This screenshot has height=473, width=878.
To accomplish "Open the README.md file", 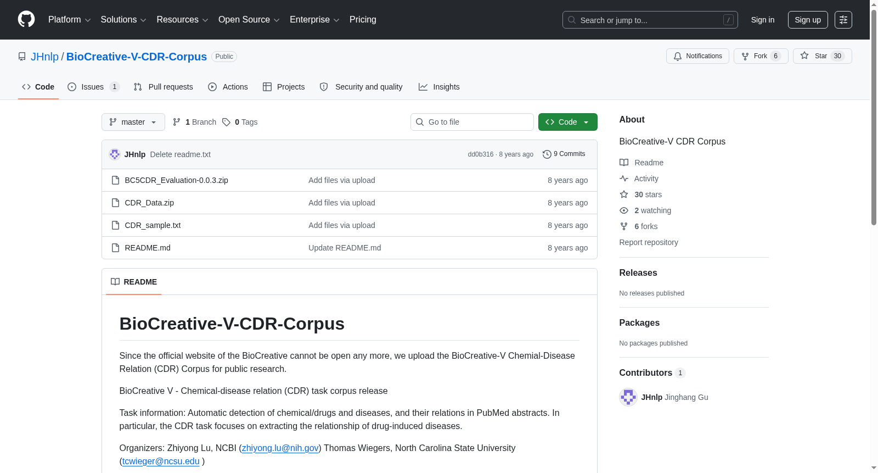I will [x=148, y=248].
